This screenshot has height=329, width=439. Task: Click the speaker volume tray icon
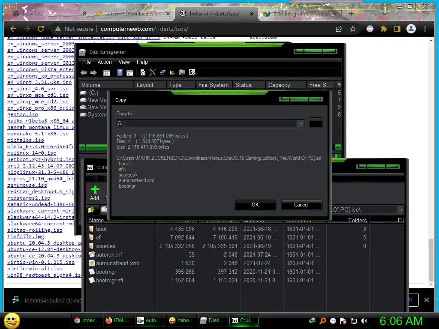[x=364, y=321]
